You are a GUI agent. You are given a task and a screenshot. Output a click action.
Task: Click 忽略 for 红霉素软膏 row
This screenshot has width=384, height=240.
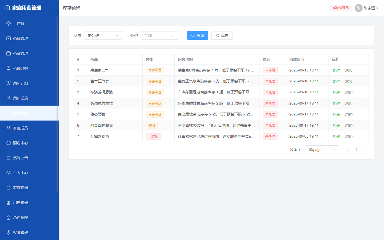pyautogui.click(x=349, y=137)
